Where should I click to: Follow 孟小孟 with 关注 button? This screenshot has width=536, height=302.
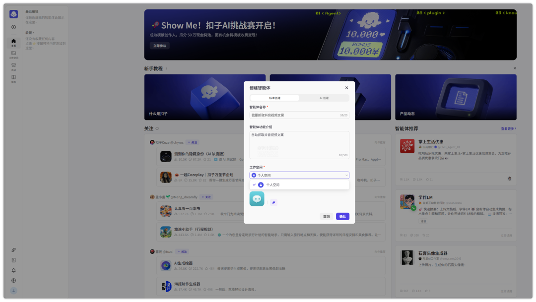tap(206, 197)
